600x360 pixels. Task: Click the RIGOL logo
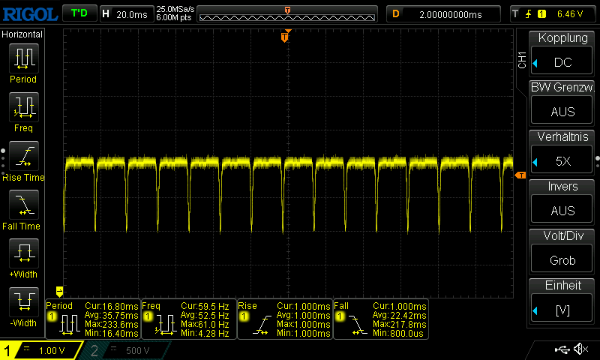[30, 14]
